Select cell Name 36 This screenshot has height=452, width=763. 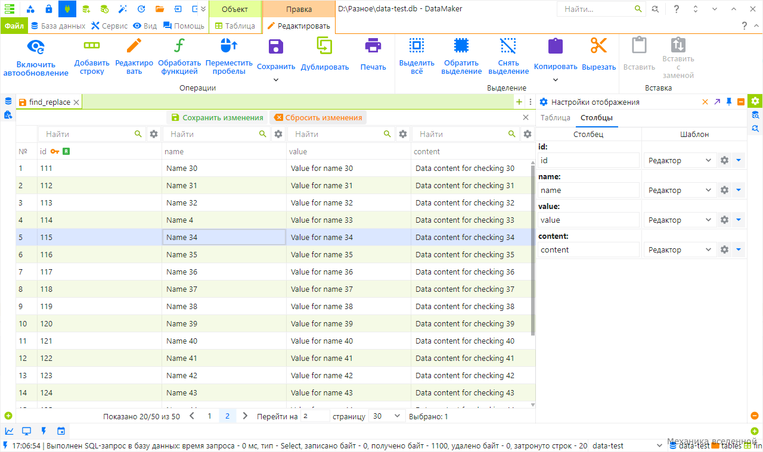[x=224, y=272]
